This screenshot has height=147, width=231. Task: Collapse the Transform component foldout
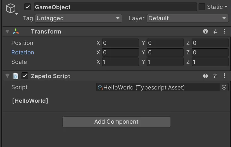pos(7,31)
